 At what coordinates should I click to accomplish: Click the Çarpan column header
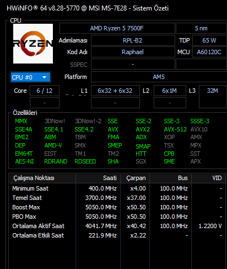(x=135, y=178)
